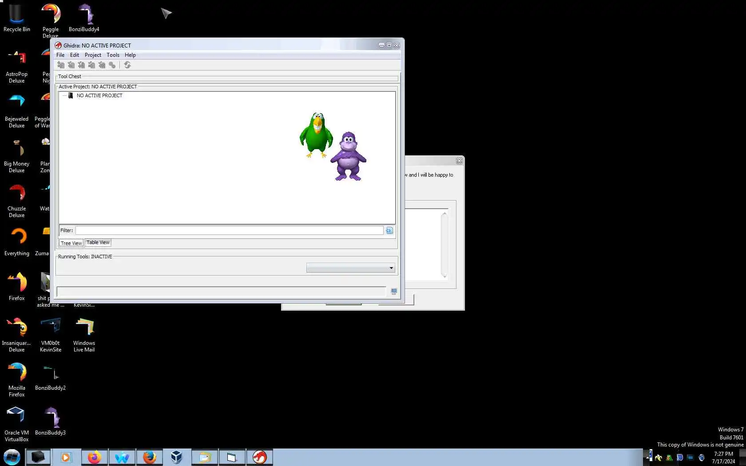Click the Refresh toolbar icon in Ghidra
The width and height of the screenshot is (746, 466).
(127, 65)
